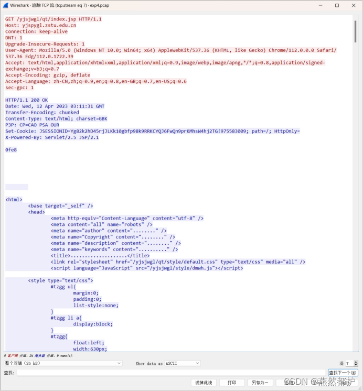Screen dimensions: 363x391
Task: Click the <head> tag line
Action: coord(36,212)
